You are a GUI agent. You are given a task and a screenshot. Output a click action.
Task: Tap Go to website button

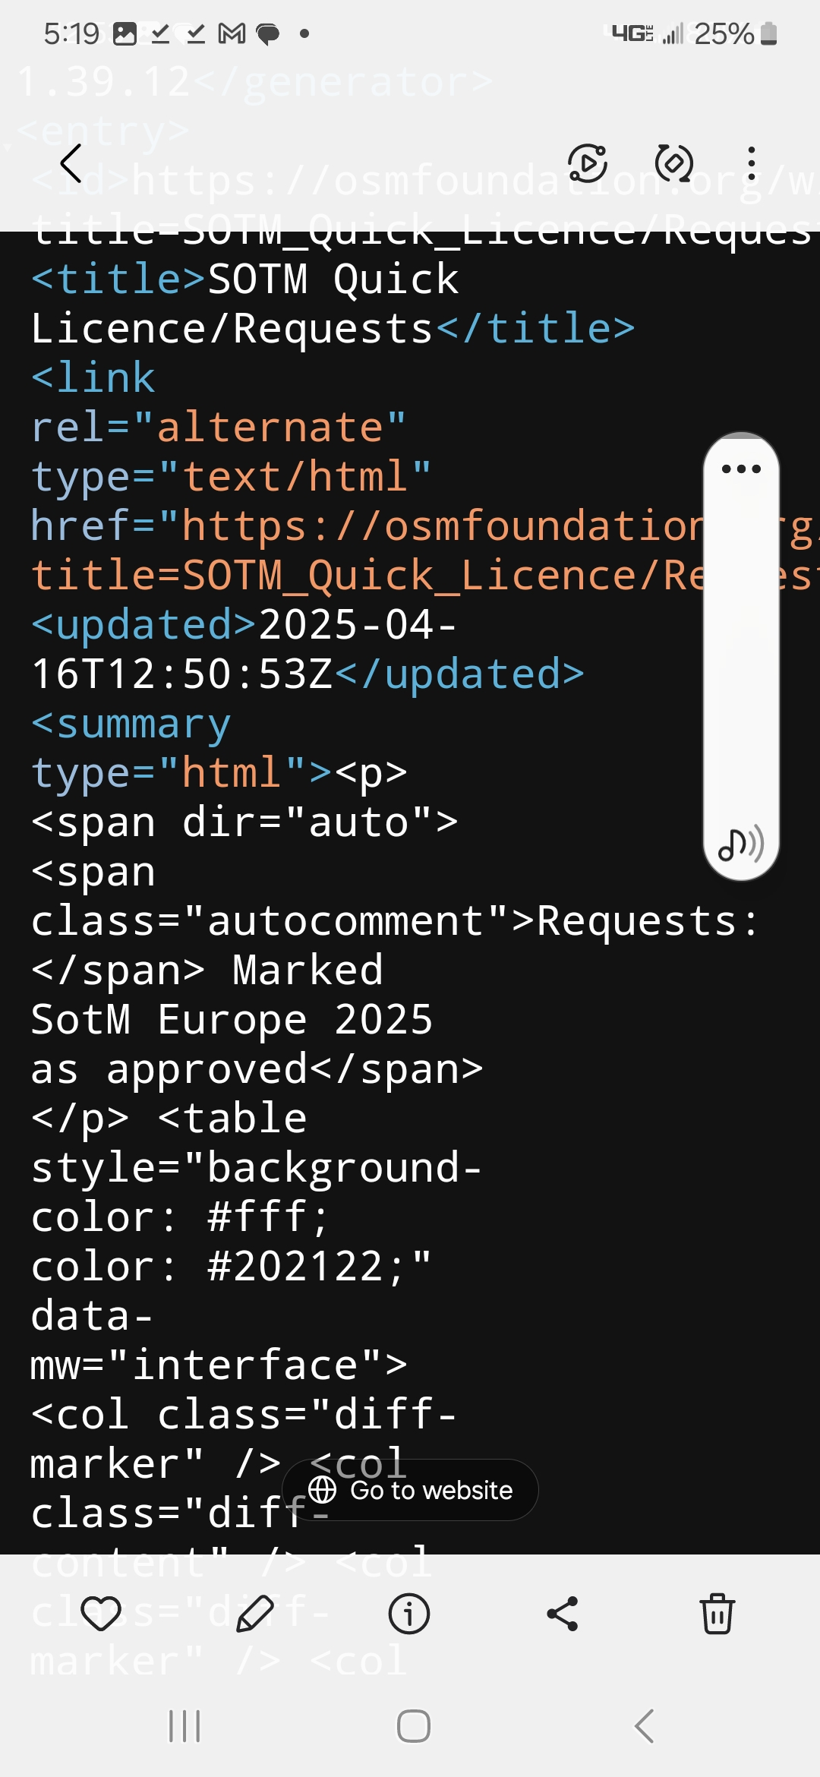click(410, 1490)
